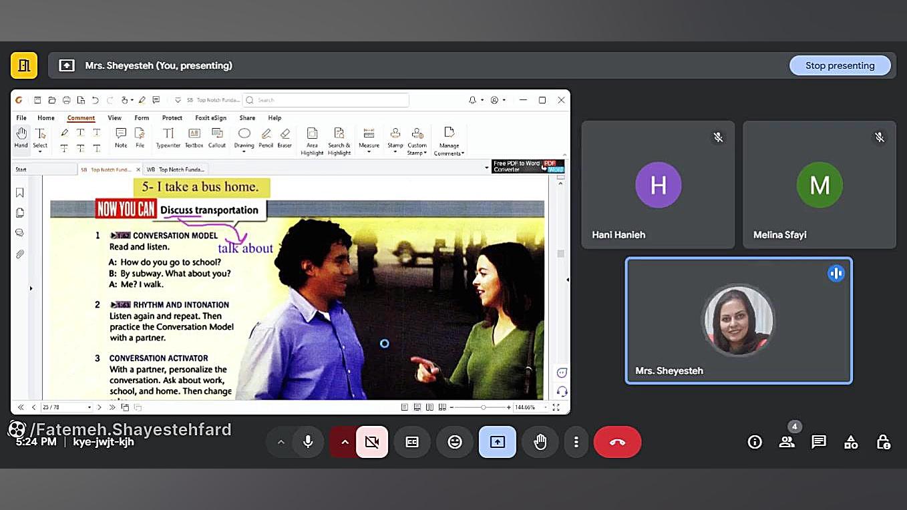The height and width of the screenshot is (510, 907).
Task: Switch to continuous page view mode
Action: (417, 407)
